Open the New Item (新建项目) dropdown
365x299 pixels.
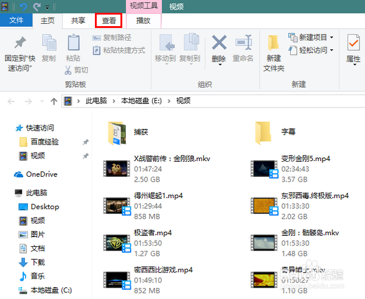(311, 37)
